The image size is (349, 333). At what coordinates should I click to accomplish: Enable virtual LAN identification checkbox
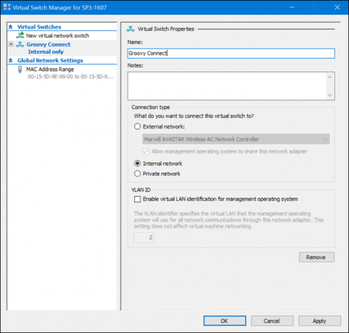[x=137, y=199]
